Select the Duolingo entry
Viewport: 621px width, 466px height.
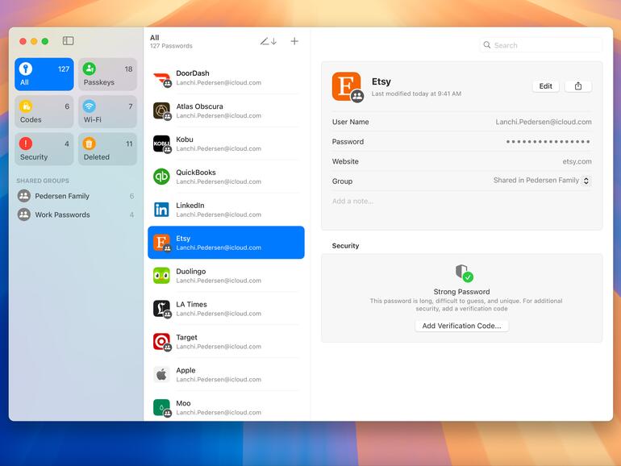(226, 276)
